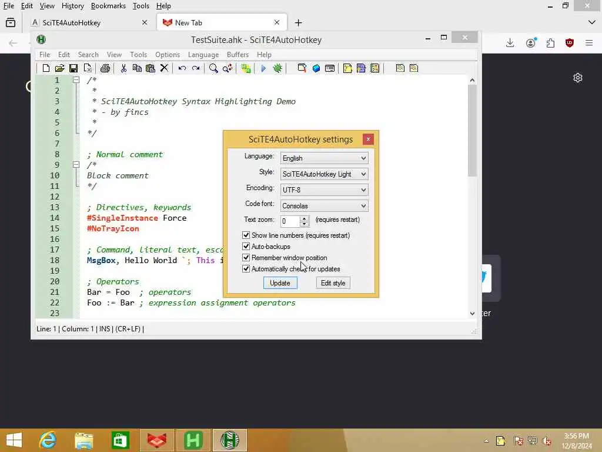Open the SciTE Options menu
Screen dimensions: 602x452
(168, 55)
